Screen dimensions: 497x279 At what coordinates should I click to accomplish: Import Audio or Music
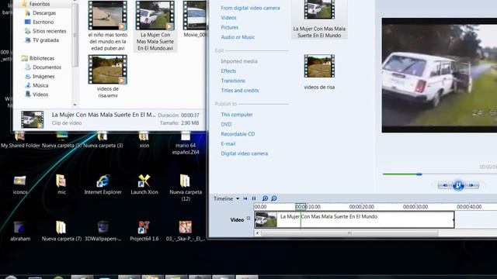(238, 37)
